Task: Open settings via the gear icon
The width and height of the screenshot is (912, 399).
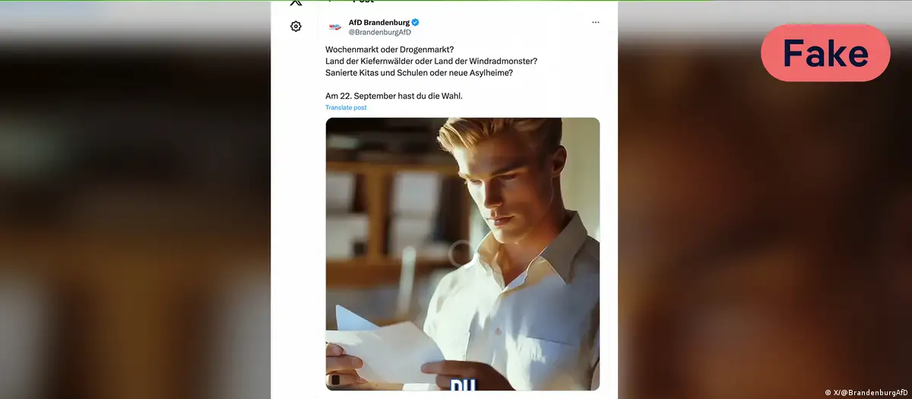Action: (296, 27)
